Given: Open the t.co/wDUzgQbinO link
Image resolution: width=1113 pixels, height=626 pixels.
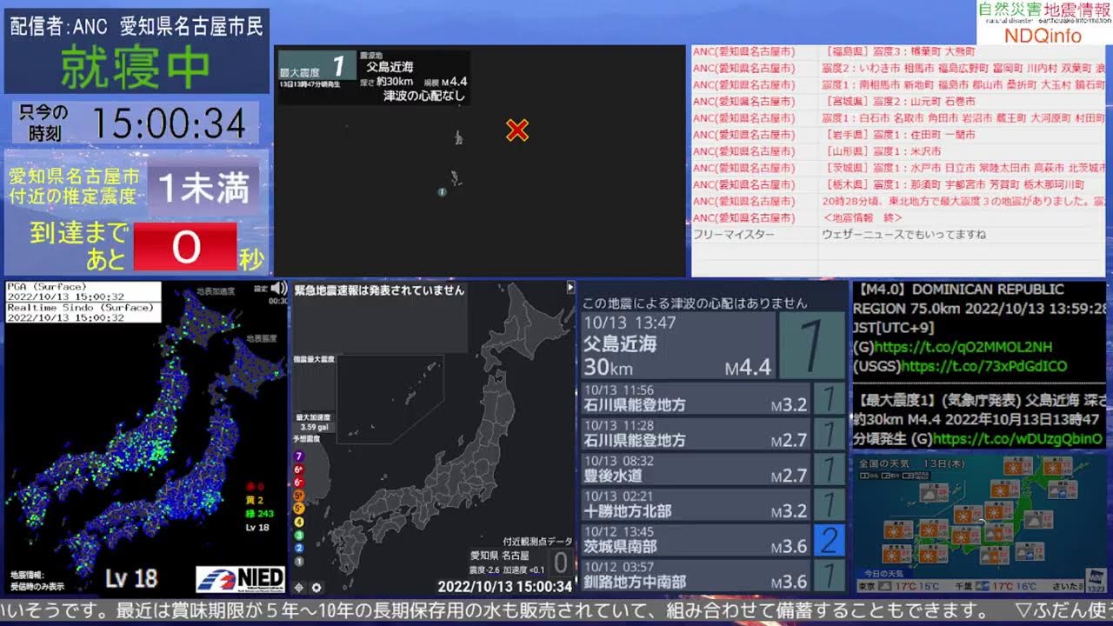Looking at the screenshot, I should tap(1017, 439).
